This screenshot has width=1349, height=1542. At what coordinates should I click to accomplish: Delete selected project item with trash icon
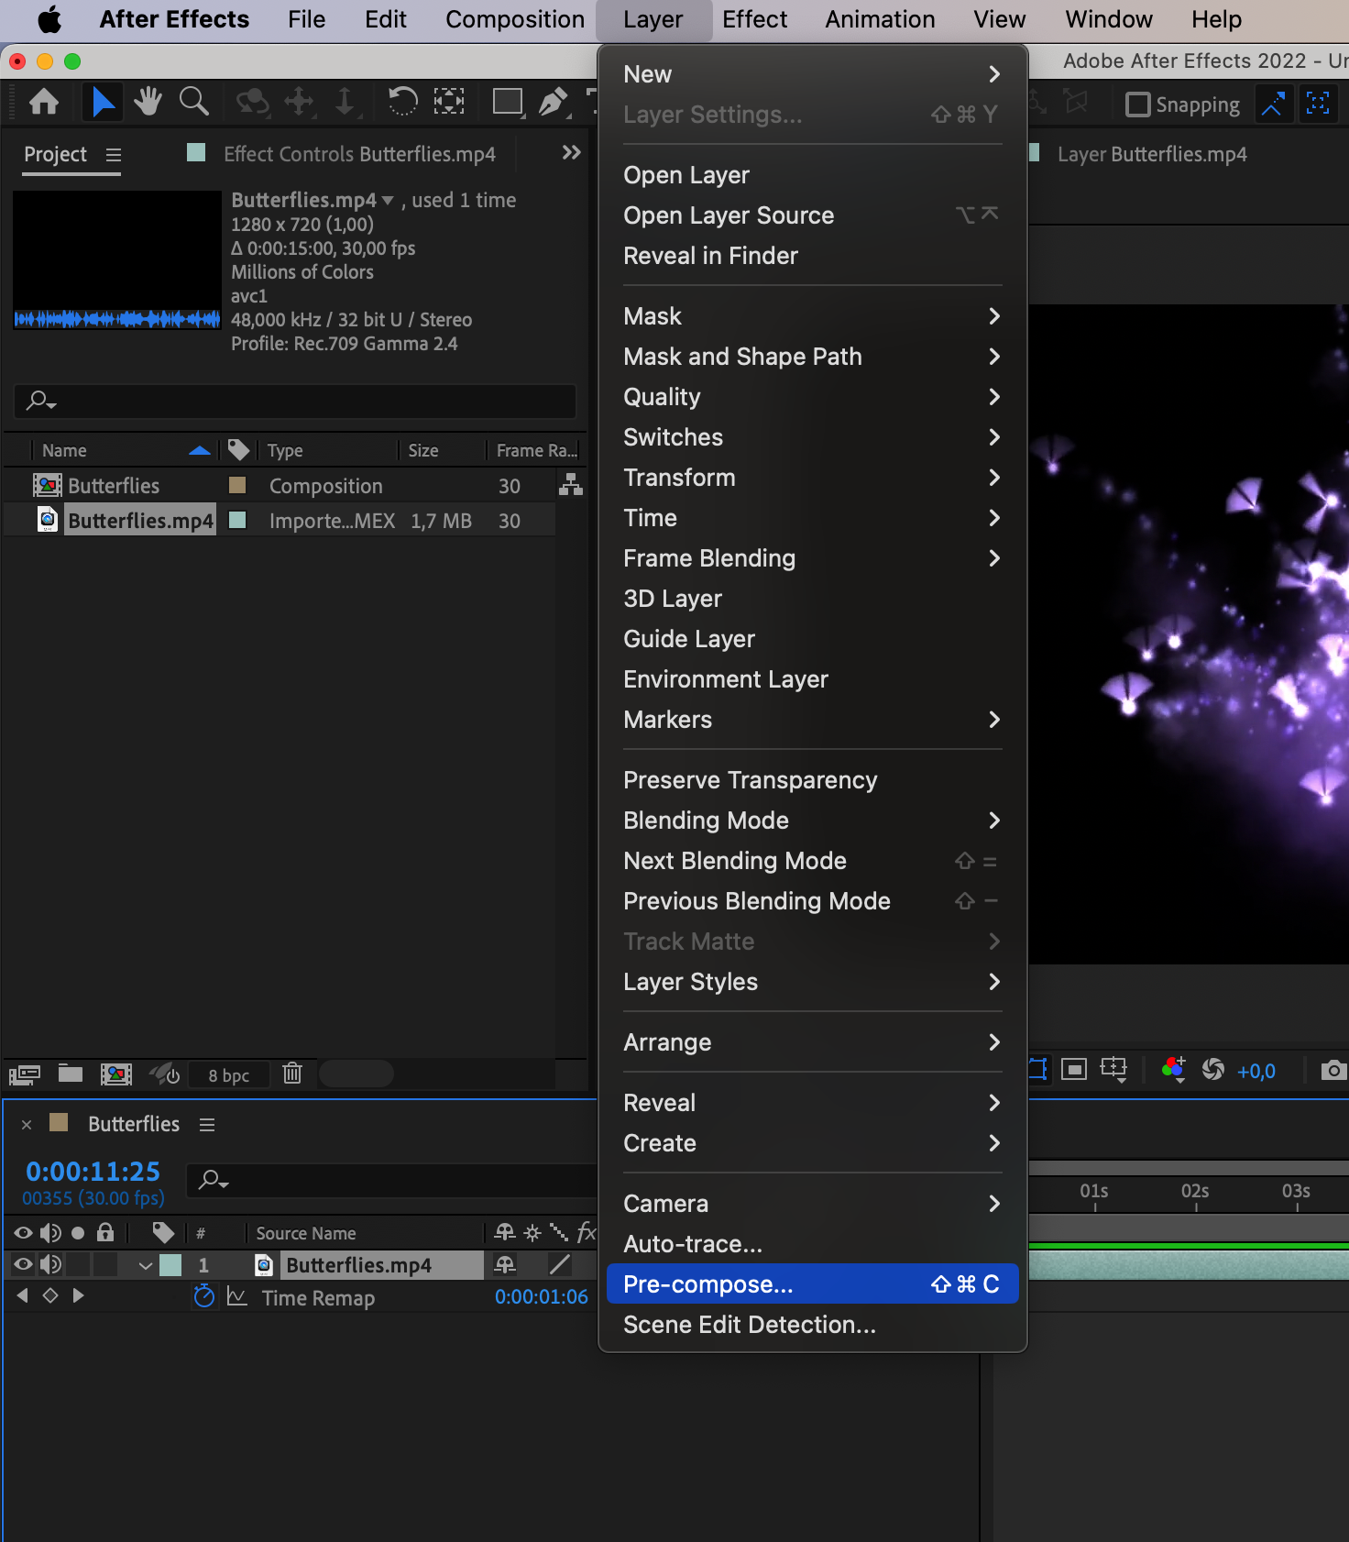coord(292,1074)
